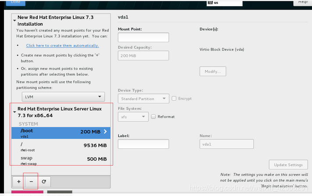Screen dimensions: 312x196
Task: Open the xfs File System dropdown
Action: 133,117
